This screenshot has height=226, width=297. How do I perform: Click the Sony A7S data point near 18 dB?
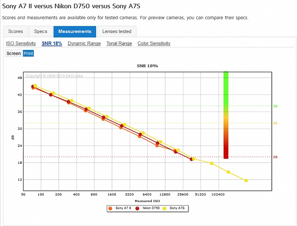212,163
